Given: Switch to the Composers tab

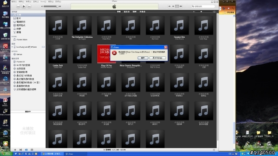Looking at the screenshot, I should 142,12.
